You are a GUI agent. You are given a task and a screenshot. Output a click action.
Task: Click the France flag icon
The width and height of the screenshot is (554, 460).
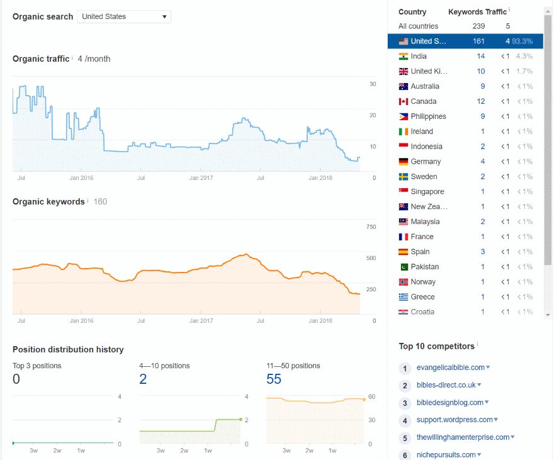404,237
